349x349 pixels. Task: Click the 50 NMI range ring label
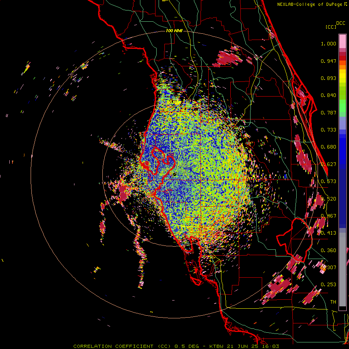pos(174,102)
